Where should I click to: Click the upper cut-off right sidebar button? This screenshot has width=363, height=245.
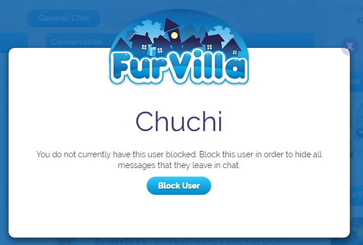click(357, 81)
